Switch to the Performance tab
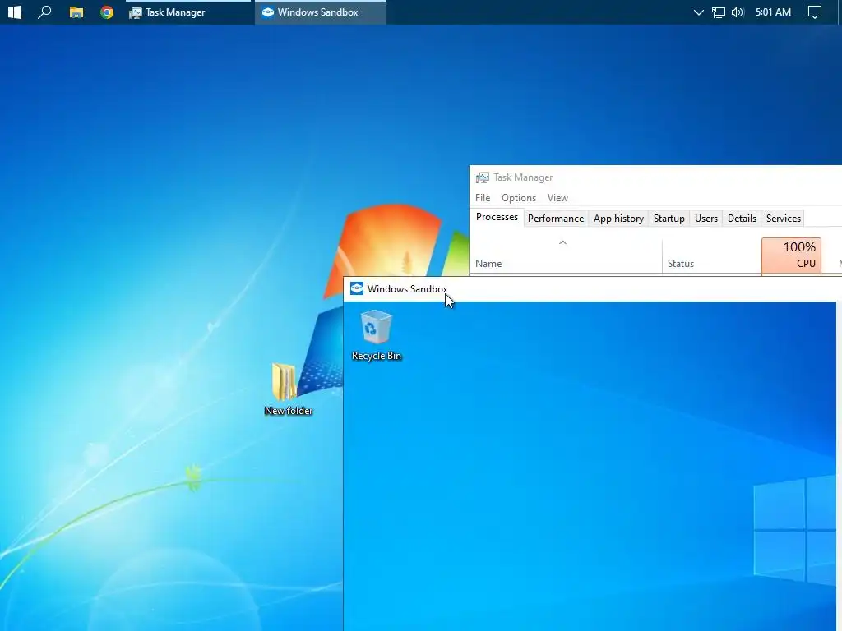Viewport: 842px width, 631px height. (x=555, y=219)
